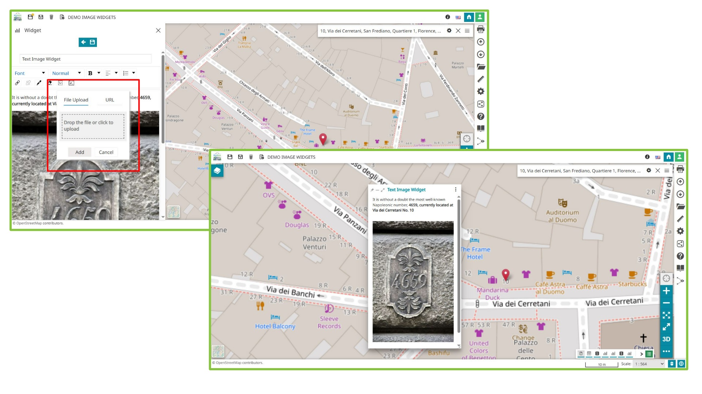
Task: Open the language flag selector in the front window
Action: coord(658,157)
